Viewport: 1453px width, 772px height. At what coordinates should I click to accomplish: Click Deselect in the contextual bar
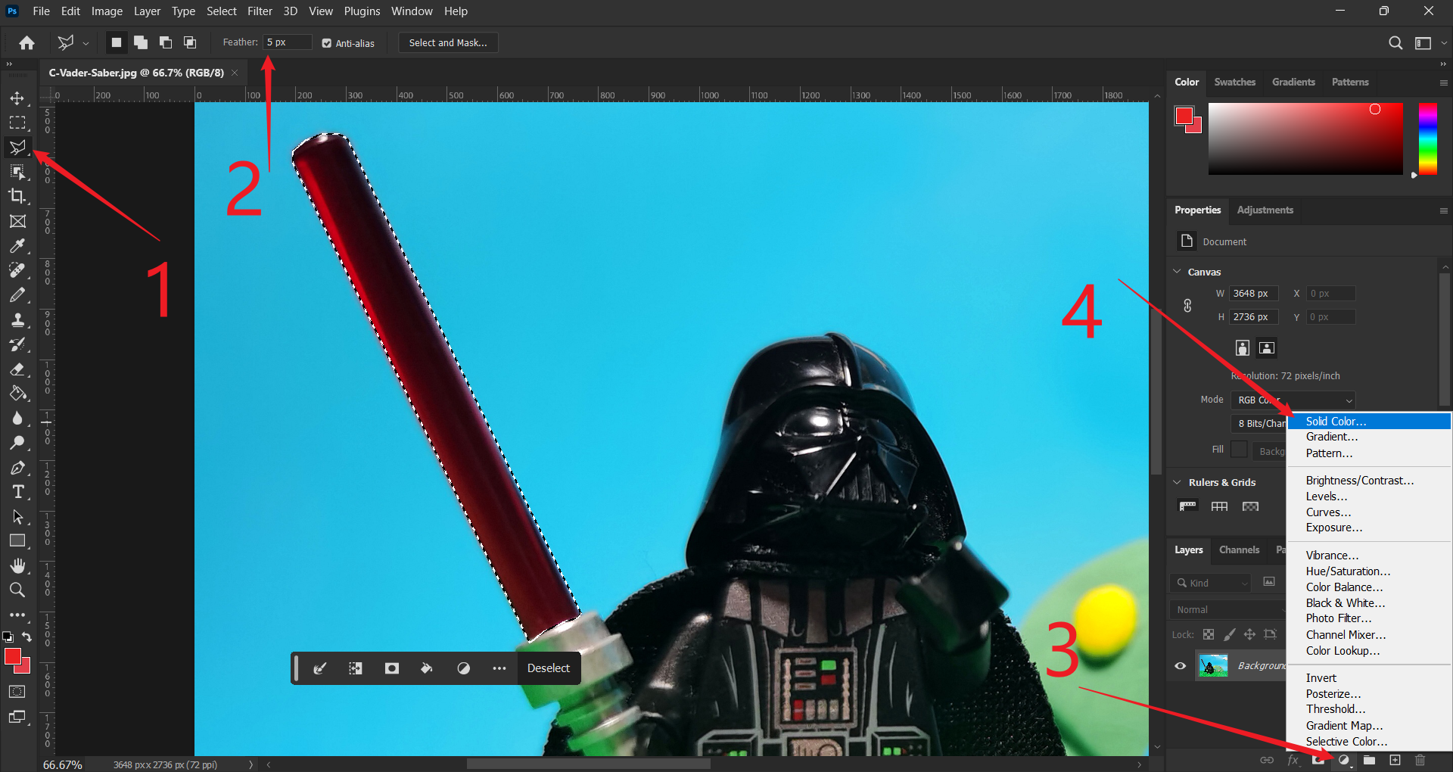tap(548, 668)
